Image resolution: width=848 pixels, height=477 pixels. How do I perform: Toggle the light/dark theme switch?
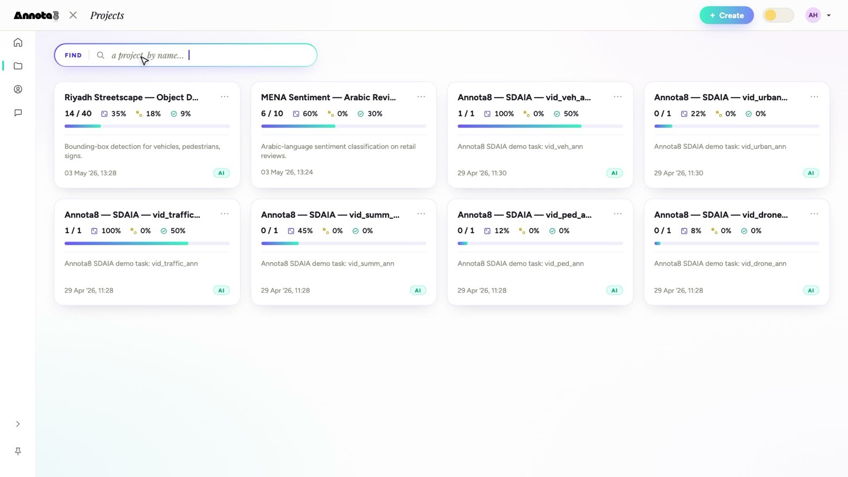[x=778, y=15]
